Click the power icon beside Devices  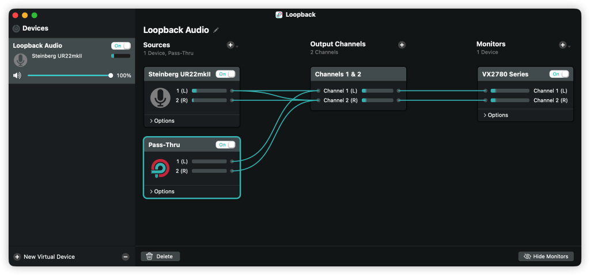click(16, 28)
